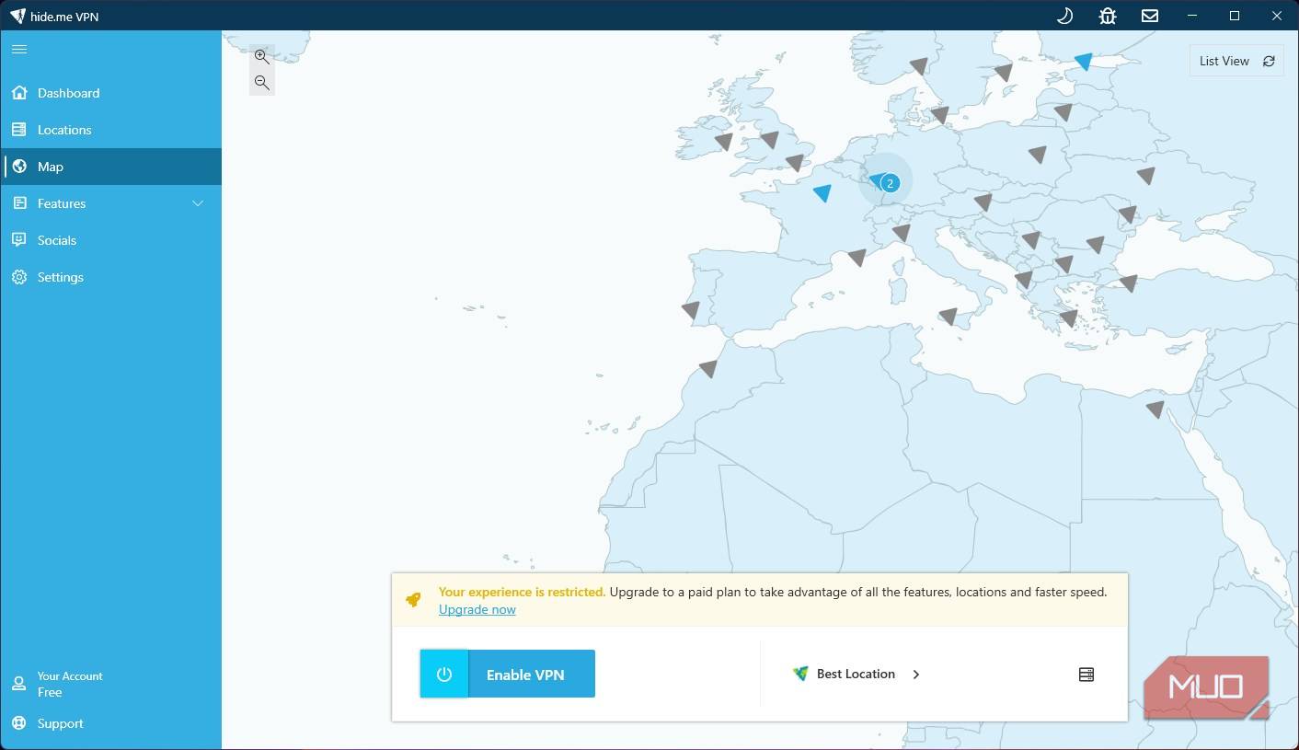Zoom out on the map with magnifier icon
The height and width of the screenshot is (750, 1299).
pos(261,82)
